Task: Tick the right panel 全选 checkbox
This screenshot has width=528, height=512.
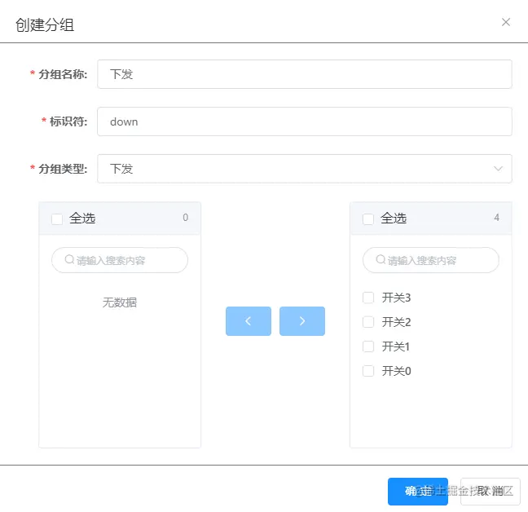Action: 368,219
